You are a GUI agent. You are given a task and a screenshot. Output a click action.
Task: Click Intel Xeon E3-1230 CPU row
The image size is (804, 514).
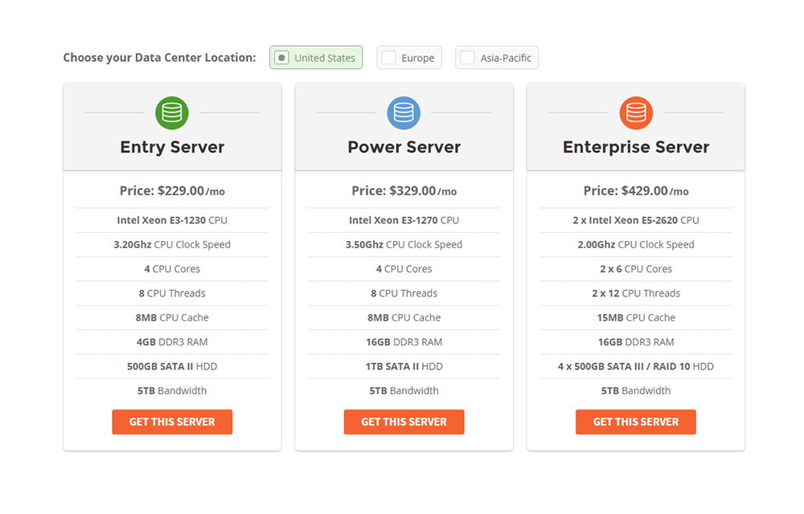click(172, 220)
